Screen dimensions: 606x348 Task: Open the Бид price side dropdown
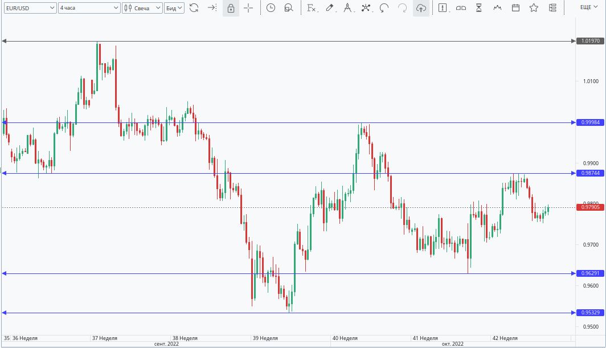point(174,8)
